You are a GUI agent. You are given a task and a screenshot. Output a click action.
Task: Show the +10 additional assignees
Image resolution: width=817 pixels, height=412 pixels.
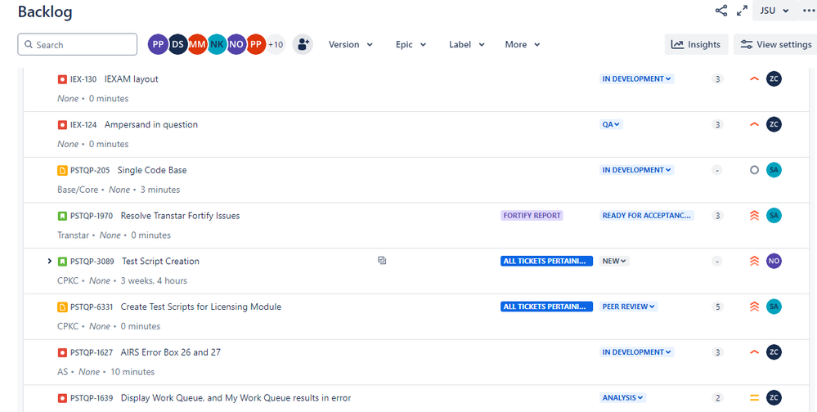coord(276,44)
